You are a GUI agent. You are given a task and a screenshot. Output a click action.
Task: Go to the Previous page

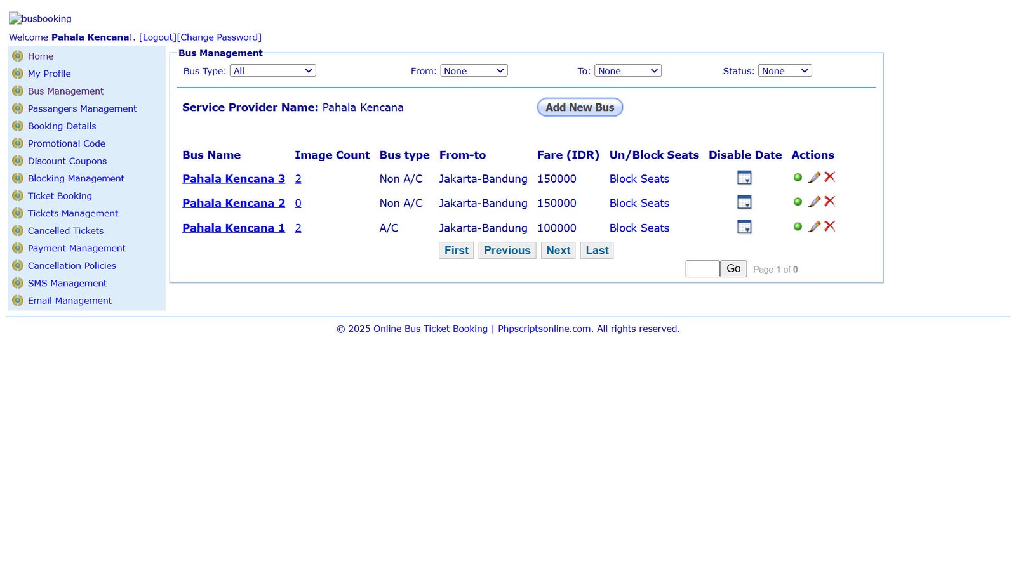507,250
